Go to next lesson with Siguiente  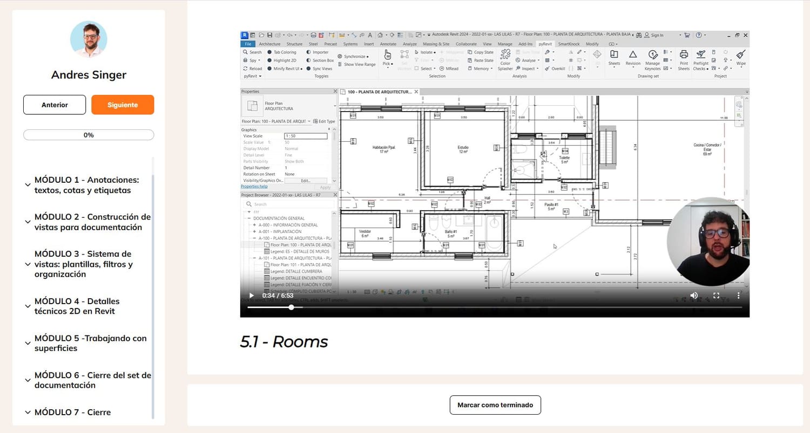tap(123, 105)
